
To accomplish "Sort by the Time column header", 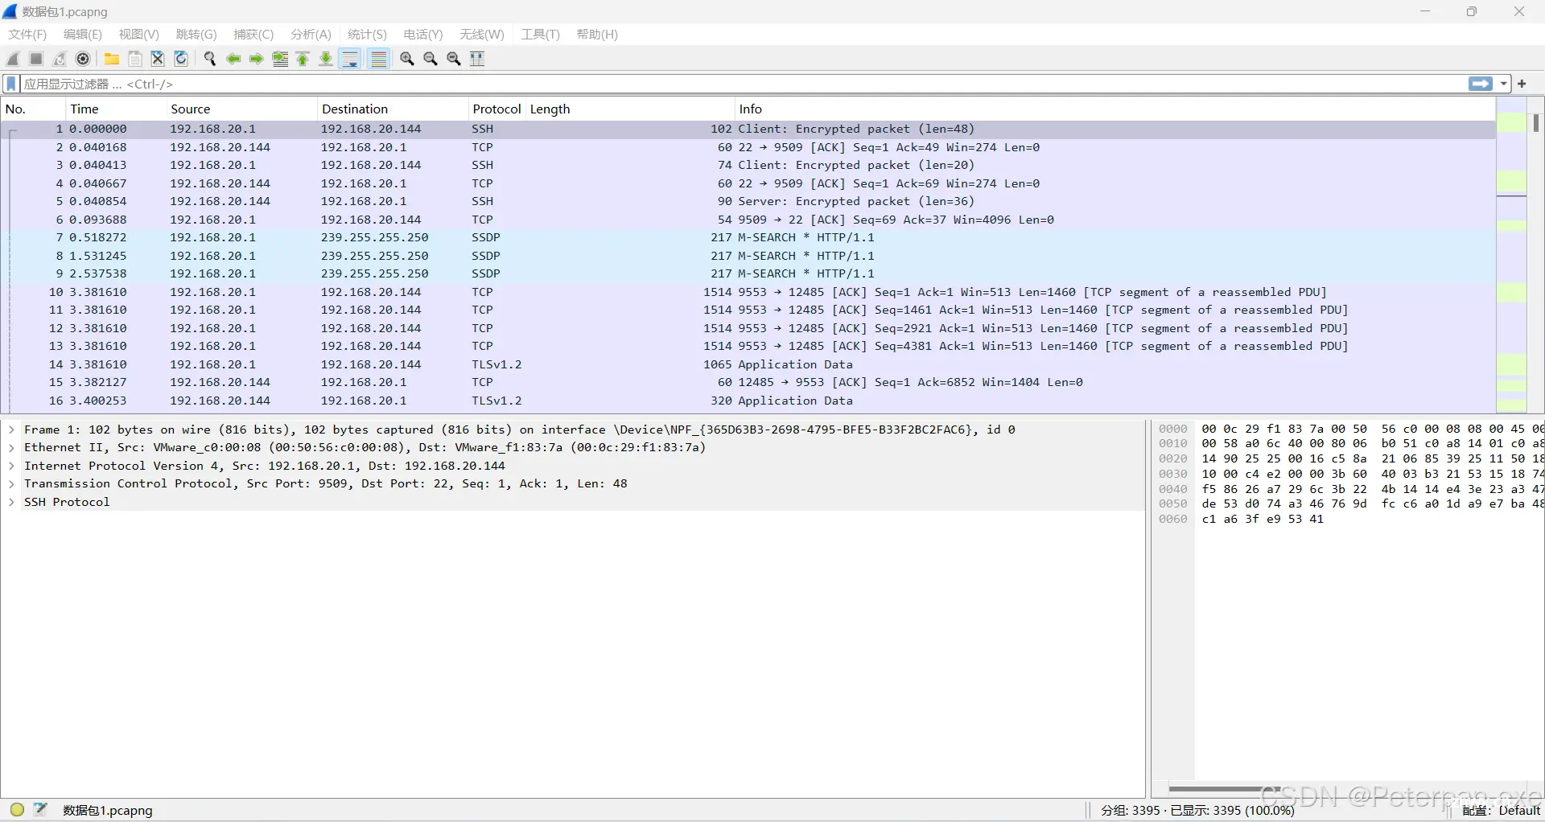I will point(116,109).
